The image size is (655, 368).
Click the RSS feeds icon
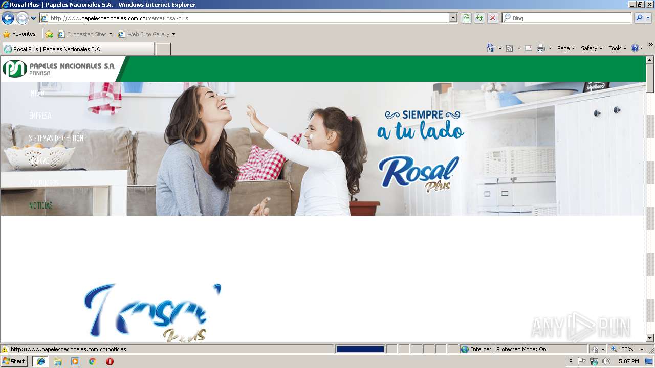click(509, 48)
